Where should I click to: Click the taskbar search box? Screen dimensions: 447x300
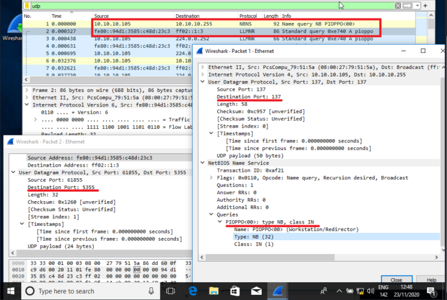tap(91, 291)
